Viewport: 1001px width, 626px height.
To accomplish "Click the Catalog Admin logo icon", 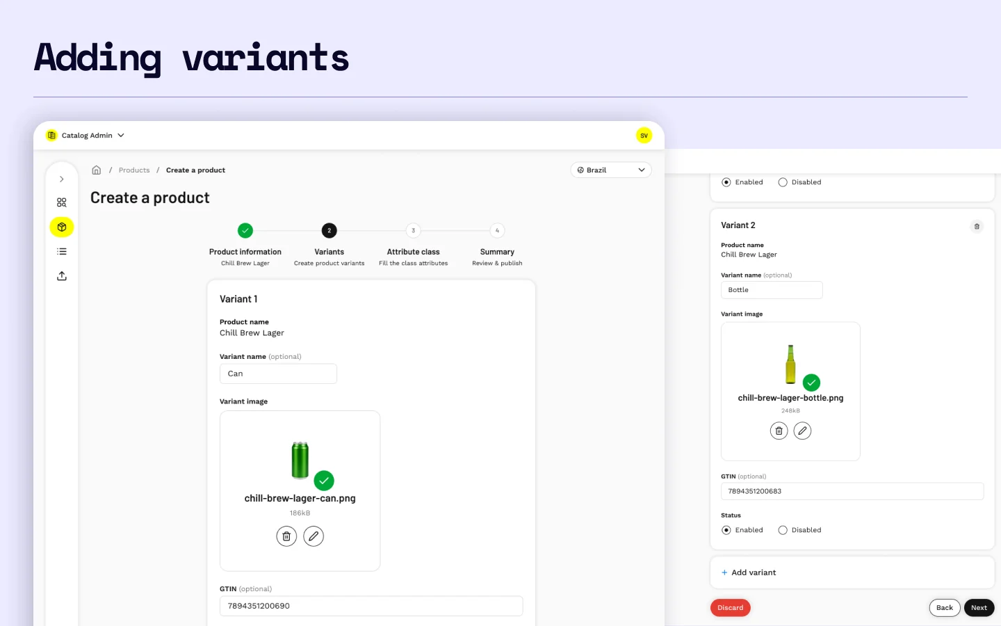I will click(x=51, y=136).
